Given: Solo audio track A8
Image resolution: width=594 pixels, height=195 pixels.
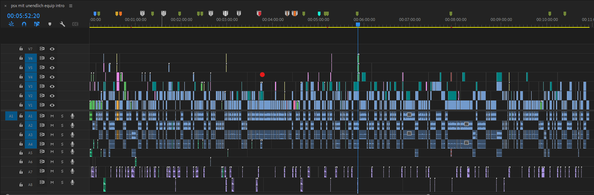Looking at the screenshot, I should pos(62,183).
